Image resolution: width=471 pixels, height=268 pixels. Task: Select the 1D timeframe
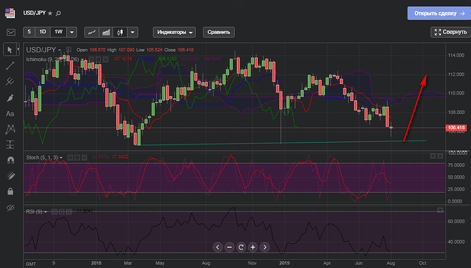(42, 32)
